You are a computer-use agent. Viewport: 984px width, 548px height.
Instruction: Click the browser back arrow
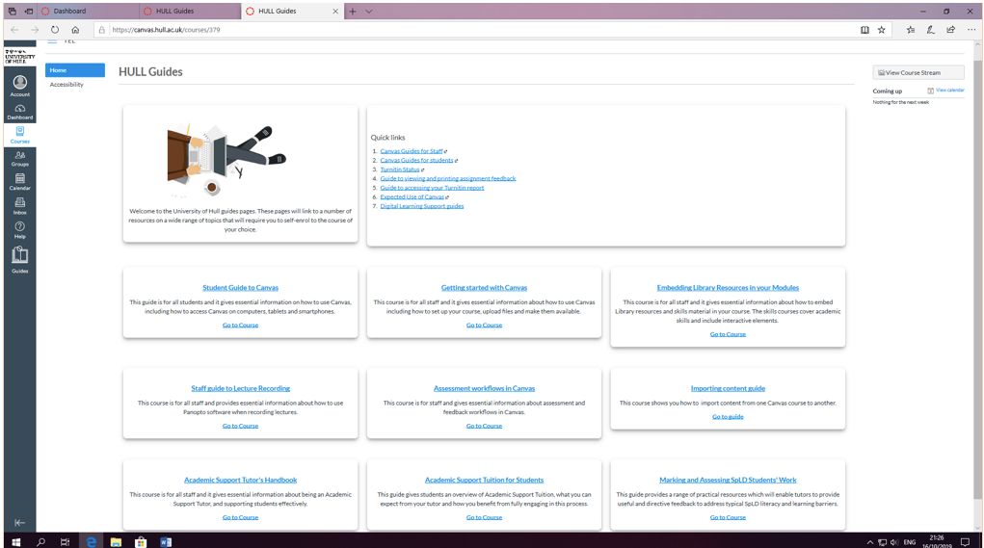point(14,30)
